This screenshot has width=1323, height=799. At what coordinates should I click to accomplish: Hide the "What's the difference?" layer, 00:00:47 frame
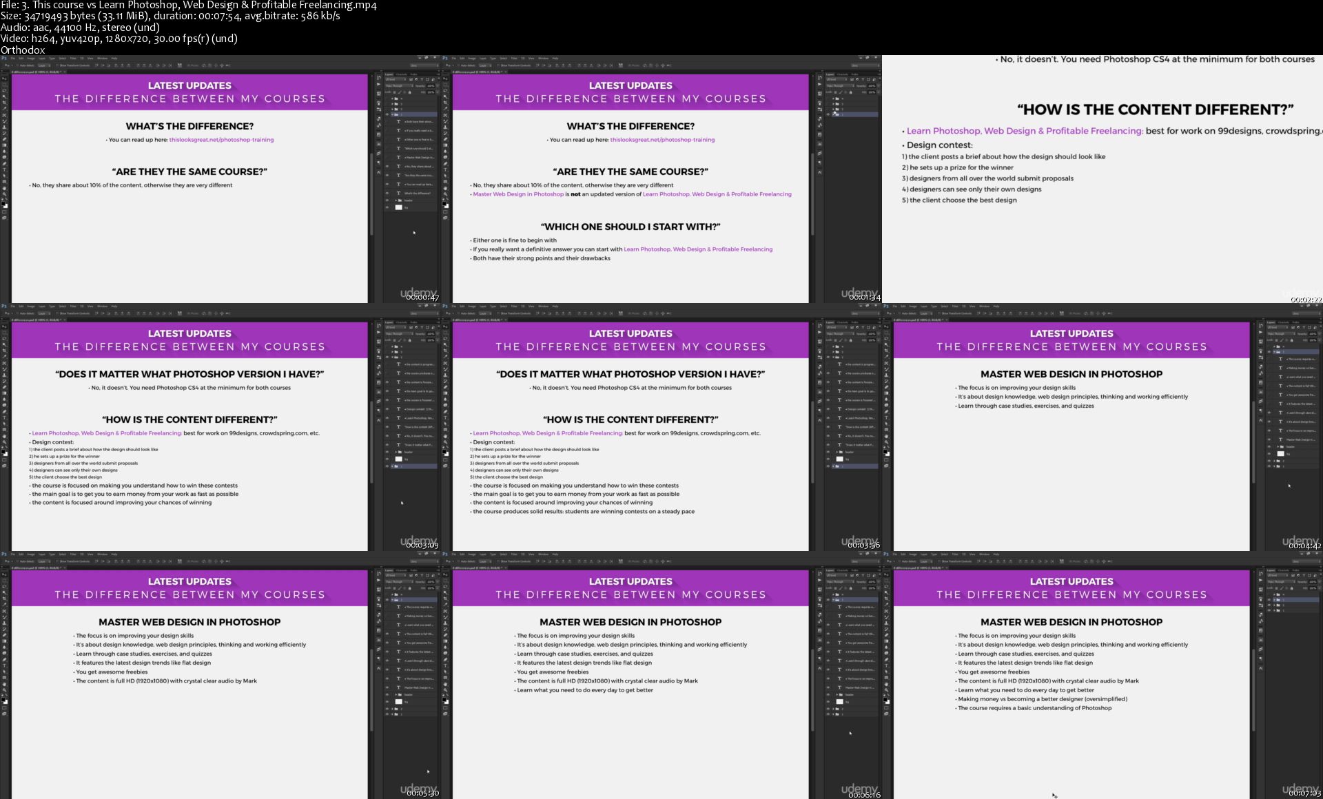(x=387, y=194)
